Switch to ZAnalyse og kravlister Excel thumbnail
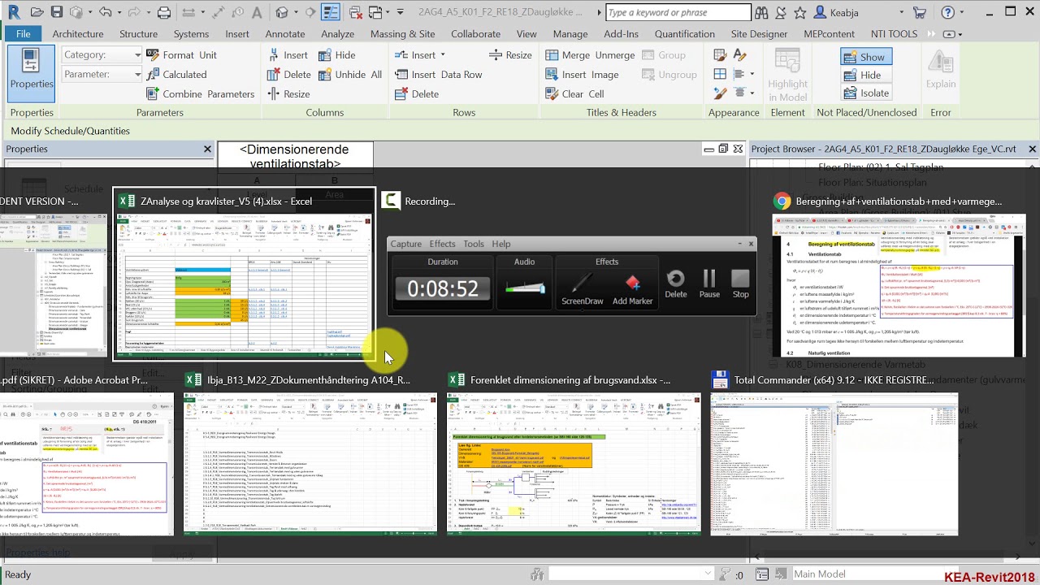 point(244,275)
